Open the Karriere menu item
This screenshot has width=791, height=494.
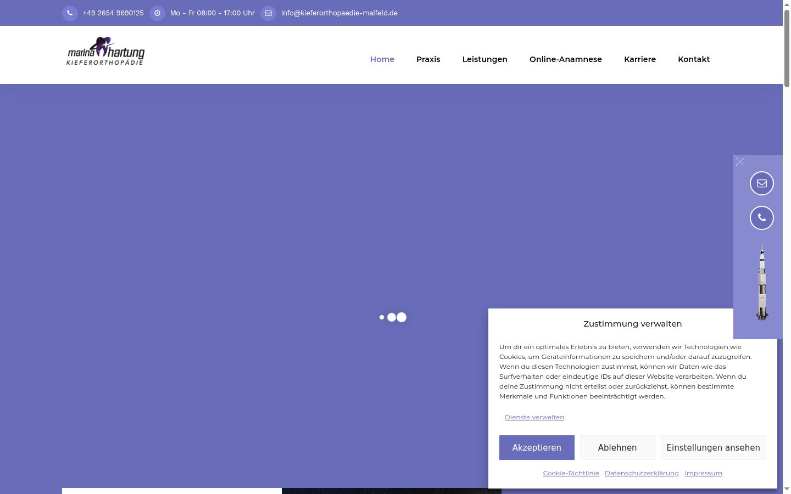640,59
